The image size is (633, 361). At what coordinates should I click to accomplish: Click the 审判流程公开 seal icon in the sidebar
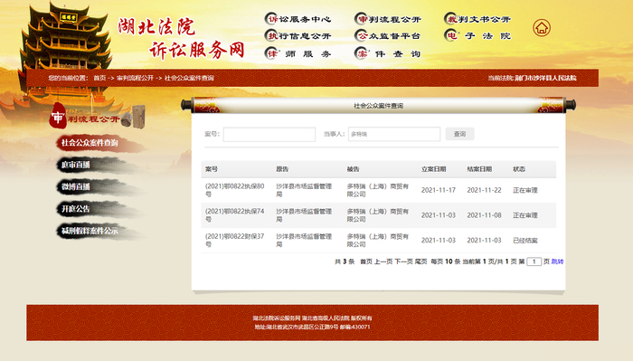(x=58, y=117)
